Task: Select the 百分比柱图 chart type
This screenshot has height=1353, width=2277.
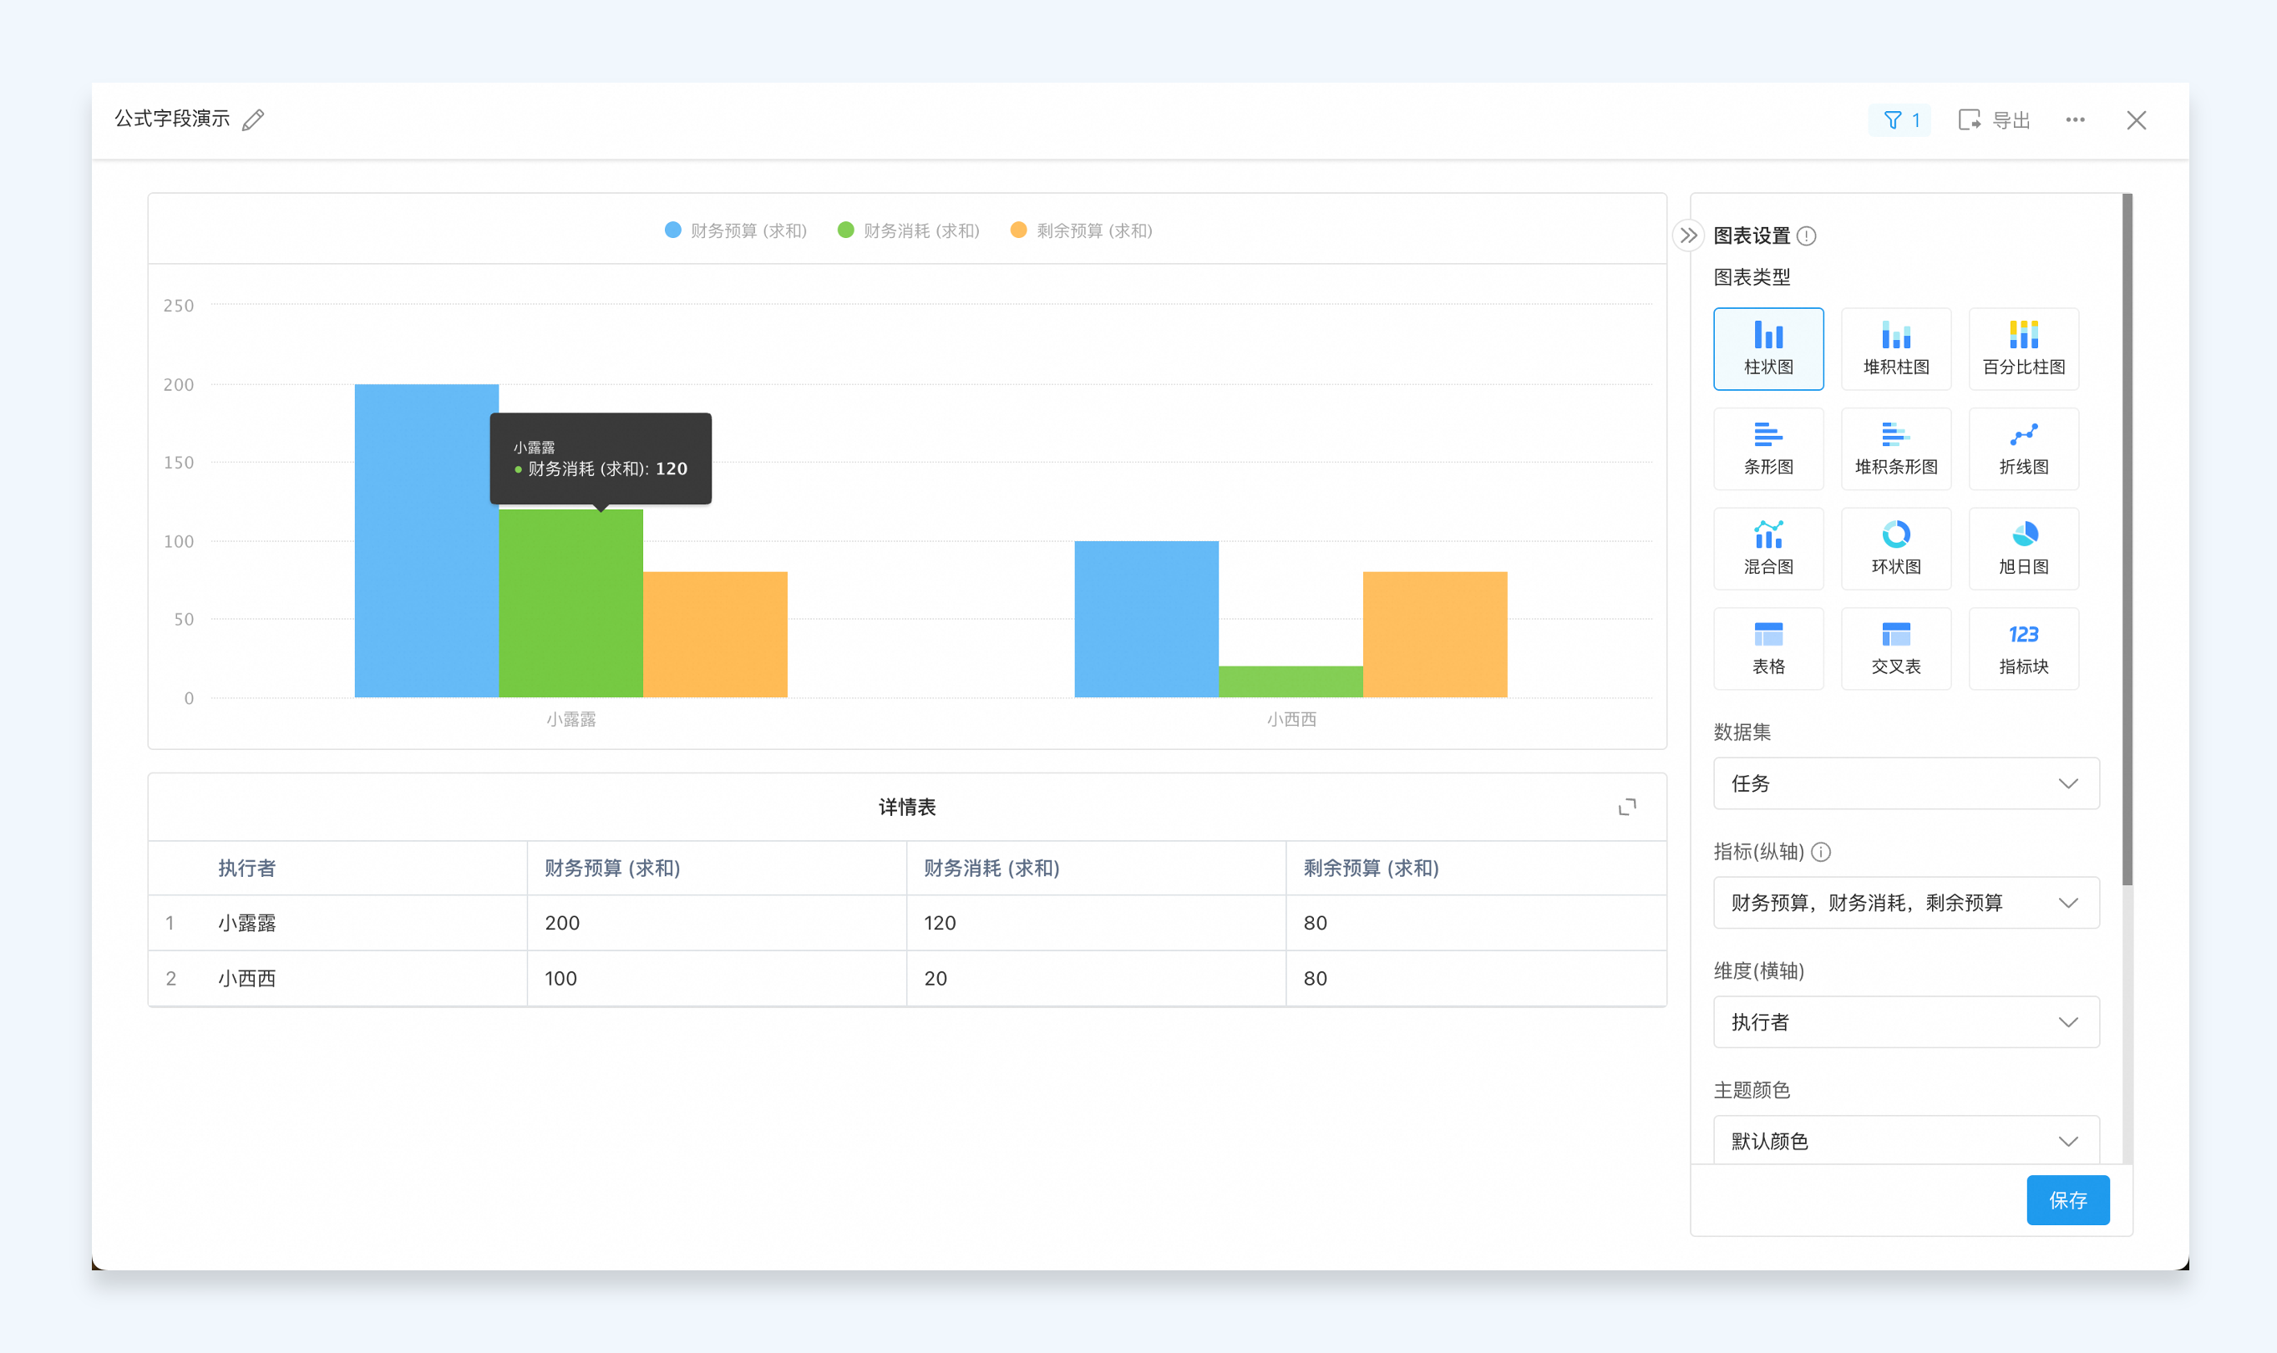Action: (2025, 349)
